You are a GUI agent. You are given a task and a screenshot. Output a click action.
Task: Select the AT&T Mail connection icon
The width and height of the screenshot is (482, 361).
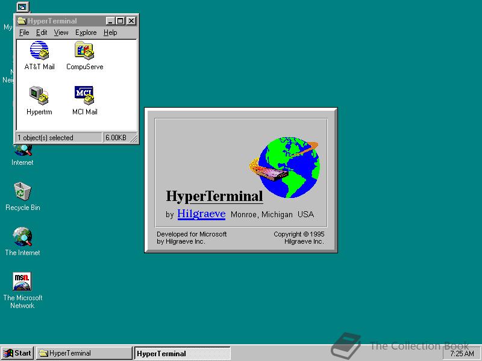pos(39,55)
